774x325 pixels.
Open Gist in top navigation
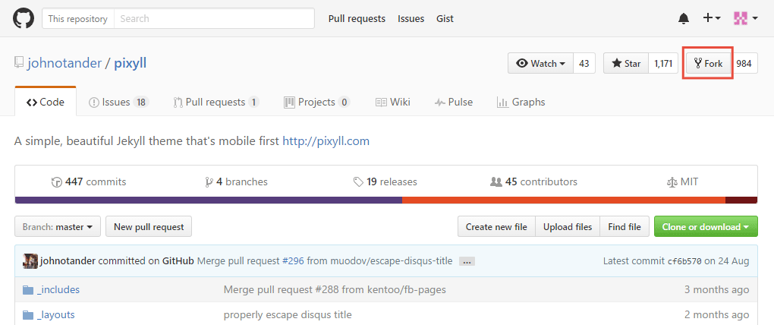tap(445, 19)
